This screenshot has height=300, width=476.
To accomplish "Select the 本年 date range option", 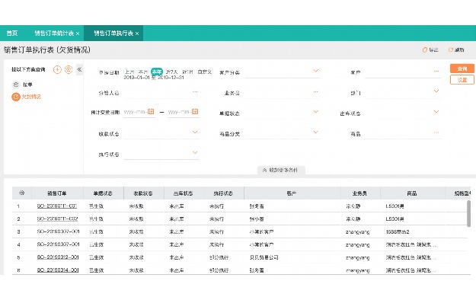I will (157, 72).
